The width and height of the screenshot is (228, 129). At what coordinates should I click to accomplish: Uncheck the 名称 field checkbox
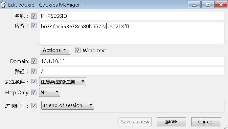click(x=34, y=16)
